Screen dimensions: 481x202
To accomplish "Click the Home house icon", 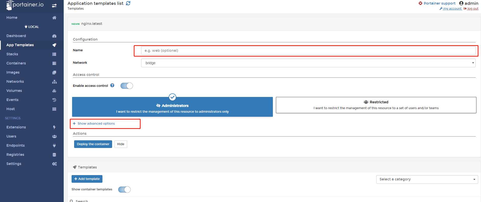I will (54, 18).
